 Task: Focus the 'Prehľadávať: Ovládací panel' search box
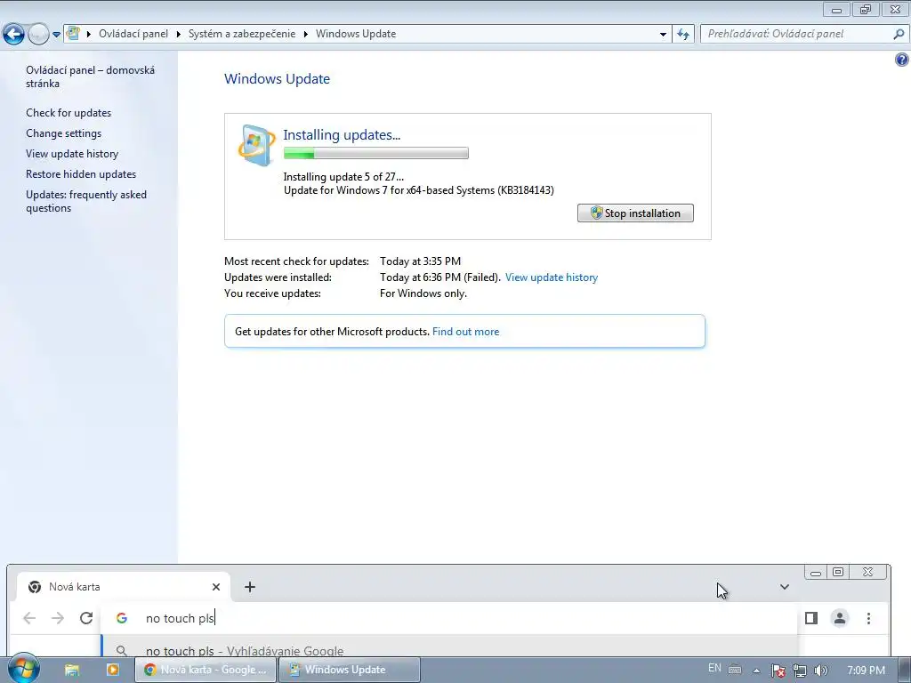click(797, 34)
